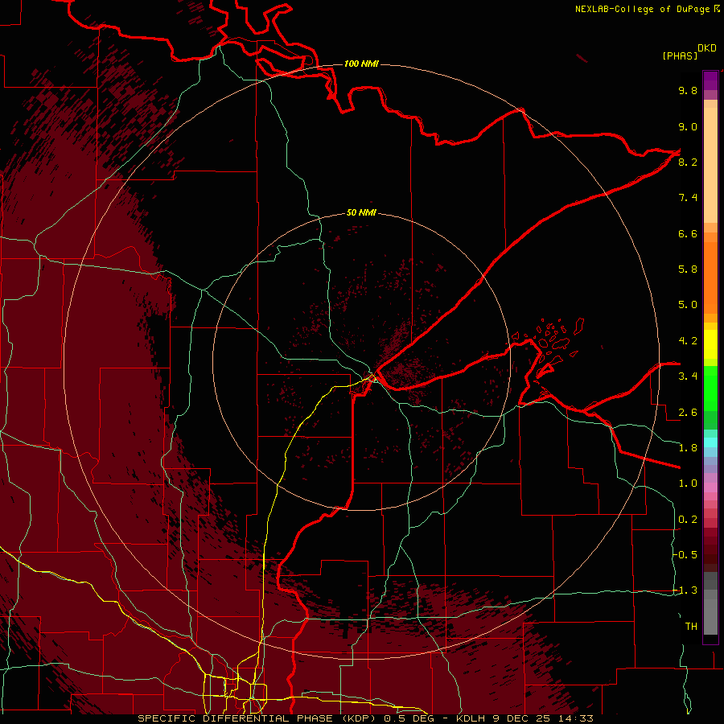The image size is (724, 724).
Task: Click the 9.8 color scale value
Action: [x=688, y=90]
